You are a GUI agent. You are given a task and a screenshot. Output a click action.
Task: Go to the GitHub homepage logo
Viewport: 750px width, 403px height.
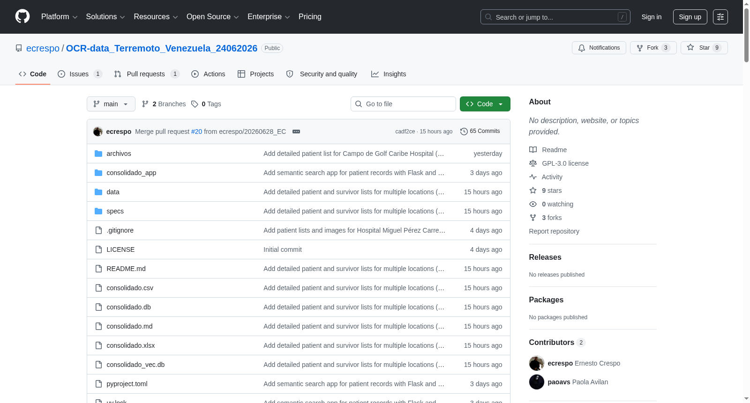22,17
